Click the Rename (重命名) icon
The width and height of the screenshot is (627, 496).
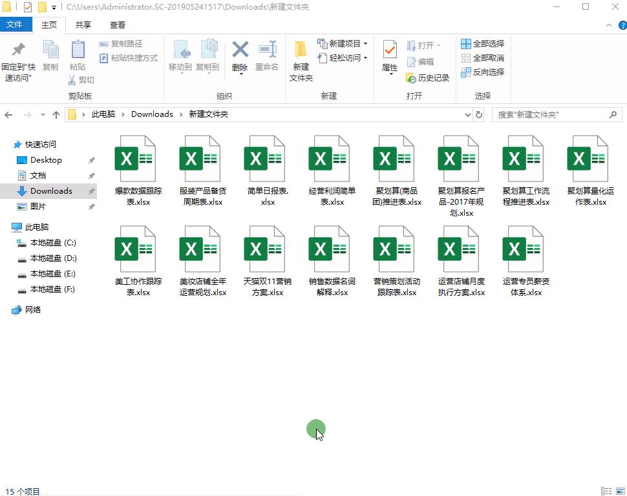pyautogui.click(x=267, y=50)
